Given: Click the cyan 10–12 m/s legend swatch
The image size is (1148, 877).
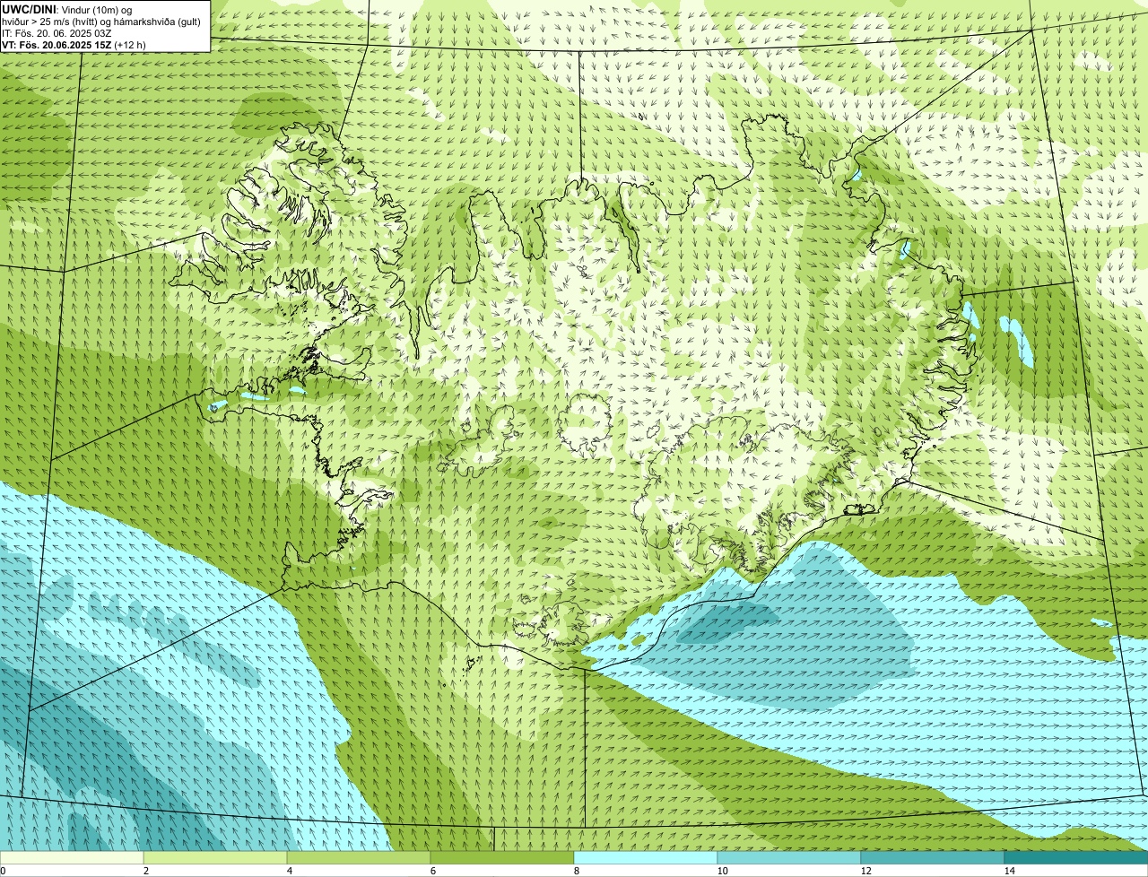Looking at the screenshot, I should tap(789, 858).
